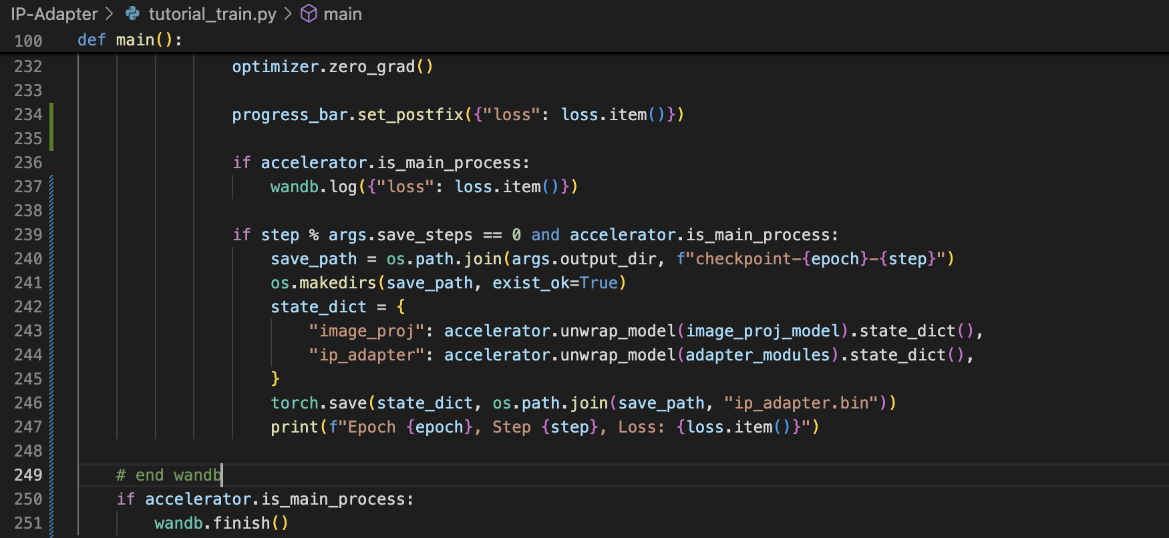Open the tutorial_train.py breadcrumb dropdown
1169x538 pixels.
tap(212, 13)
